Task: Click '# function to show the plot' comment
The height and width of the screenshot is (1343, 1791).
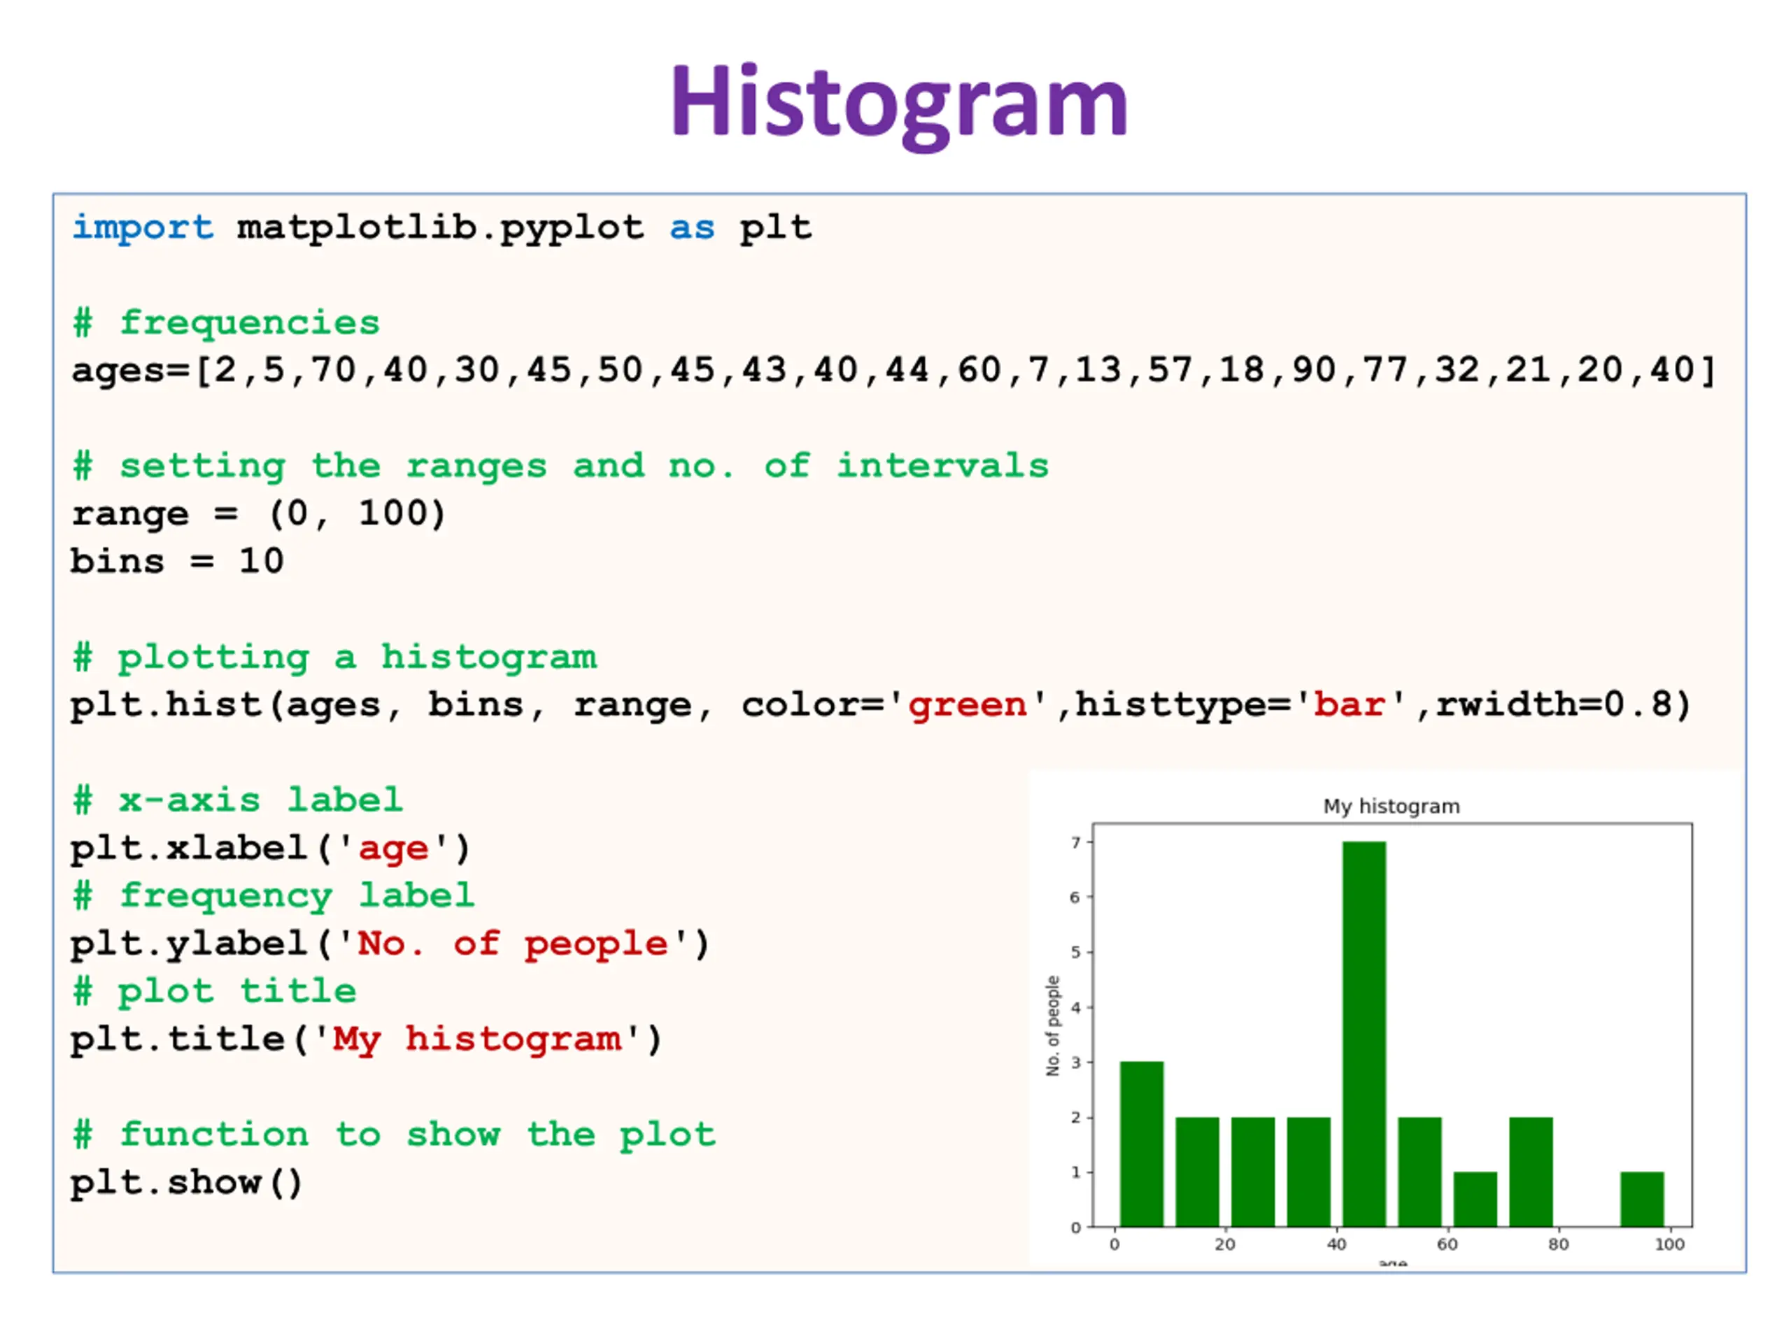Action: [393, 1135]
